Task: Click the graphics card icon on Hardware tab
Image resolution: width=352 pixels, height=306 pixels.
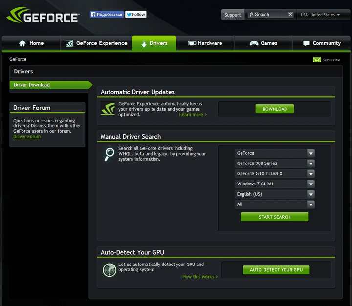Action: (x=192, y=43)
